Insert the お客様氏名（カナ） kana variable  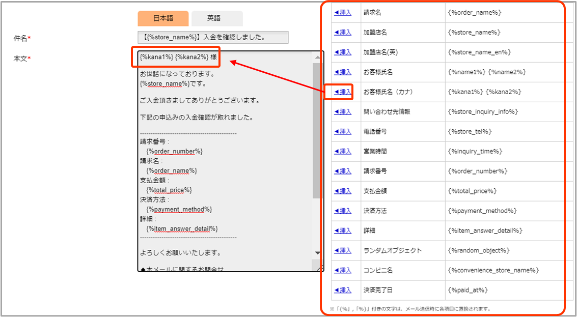click(343, 92)
